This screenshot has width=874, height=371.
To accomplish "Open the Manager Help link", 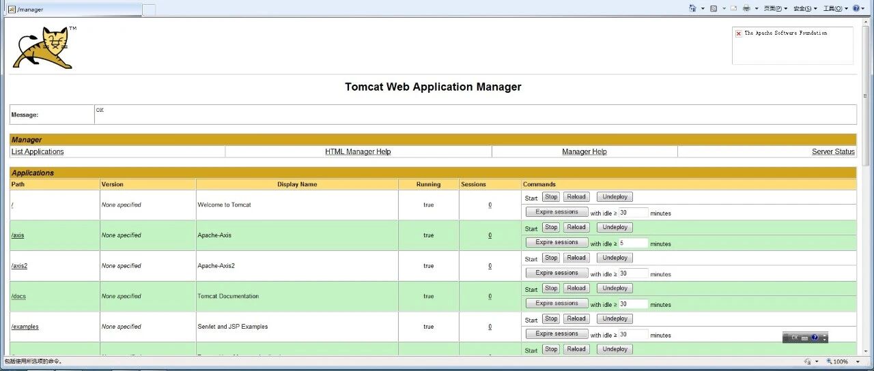I will 584,151.
